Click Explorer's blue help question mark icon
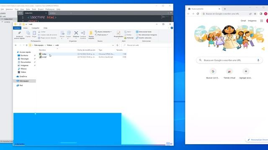 click(x=172, y=28)
